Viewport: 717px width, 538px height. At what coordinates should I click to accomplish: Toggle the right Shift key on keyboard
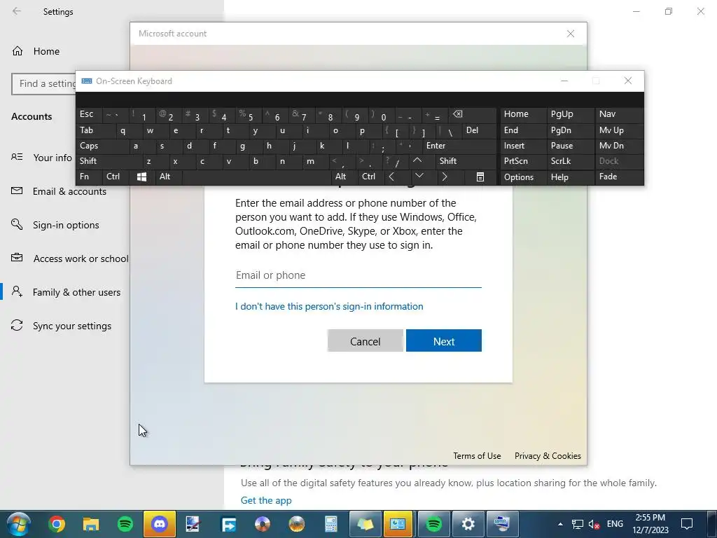click(x=466, y=161)
